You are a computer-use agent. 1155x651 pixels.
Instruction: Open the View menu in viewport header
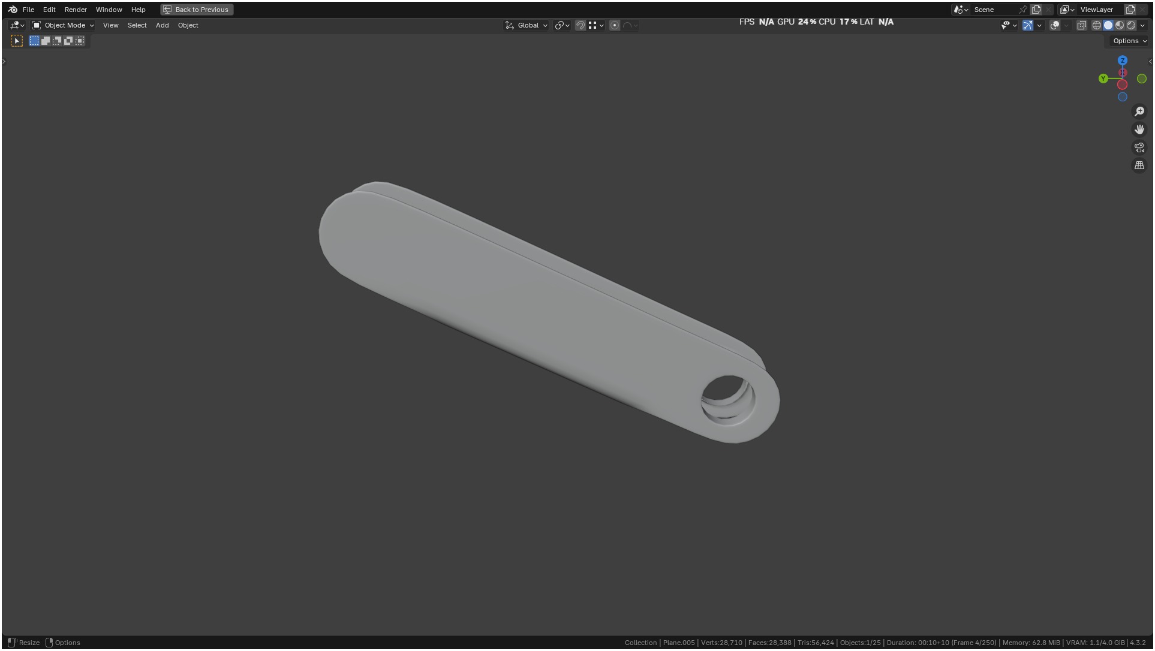[x=110, y=25]
